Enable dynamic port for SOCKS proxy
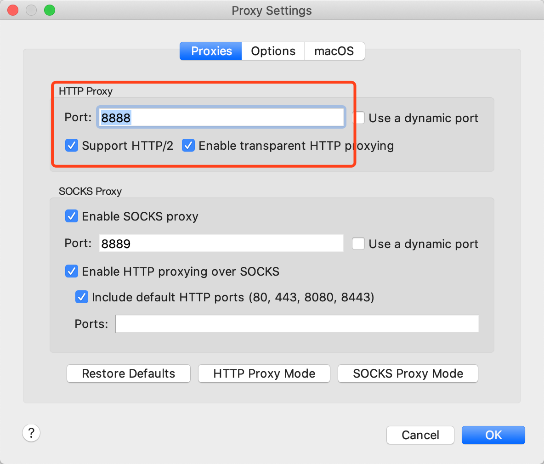544x464 pixels. (358, 243)
